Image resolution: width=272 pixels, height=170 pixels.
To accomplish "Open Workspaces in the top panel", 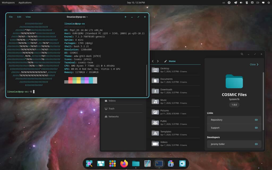I will point(8,3).
